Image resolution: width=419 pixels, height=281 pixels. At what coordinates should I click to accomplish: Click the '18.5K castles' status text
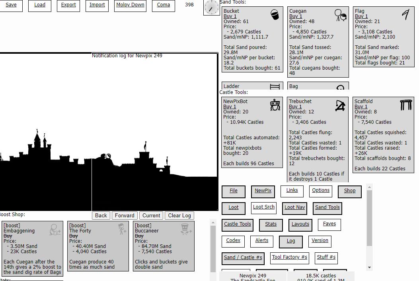click(x=321, y=276)
